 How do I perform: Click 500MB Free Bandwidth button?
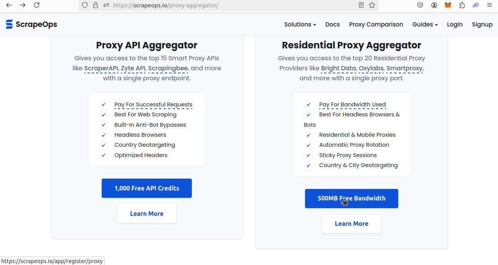click(x=352, y=199)
